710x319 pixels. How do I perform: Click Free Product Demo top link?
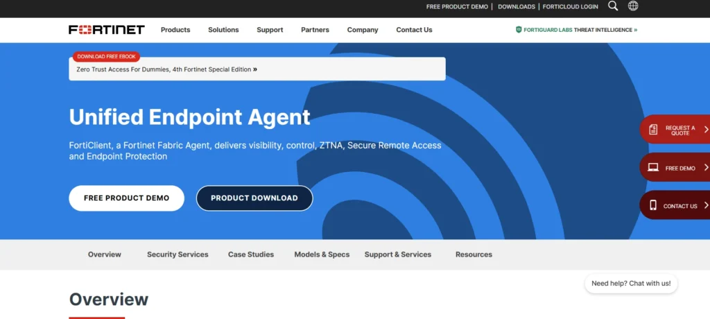click(457, 7)
